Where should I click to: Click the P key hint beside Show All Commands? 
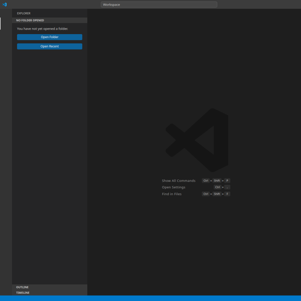pos(227,181)
